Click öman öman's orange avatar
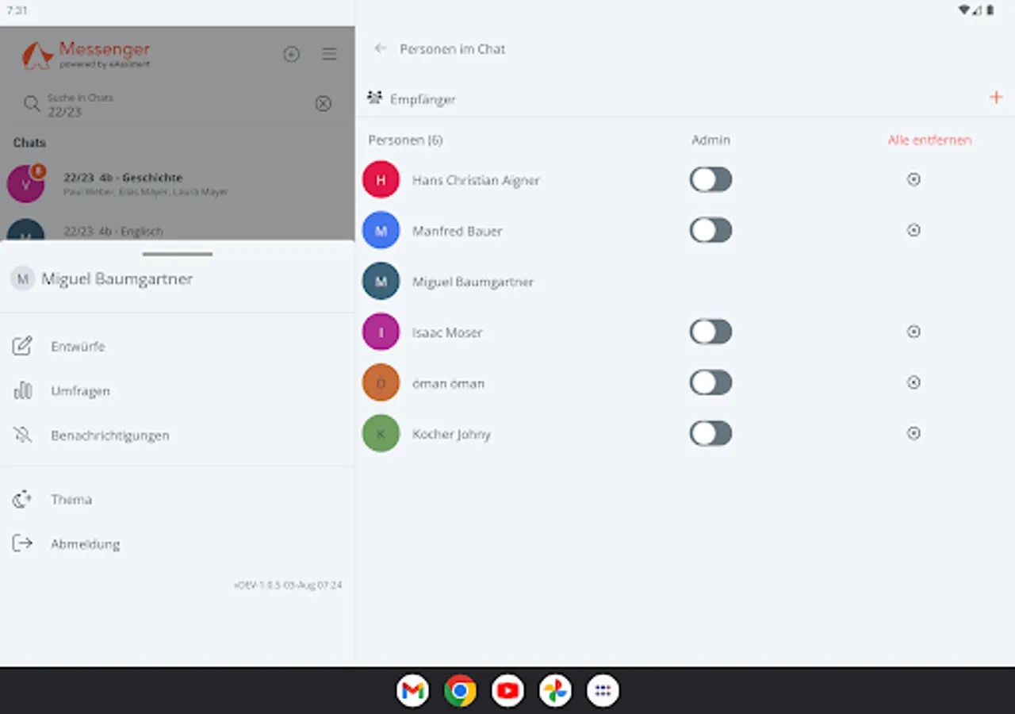Viewport: 1015px width, 714px height. coord(381,382)
